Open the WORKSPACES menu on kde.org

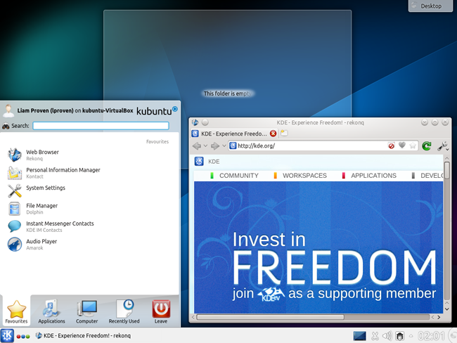[x=304, y=176]
